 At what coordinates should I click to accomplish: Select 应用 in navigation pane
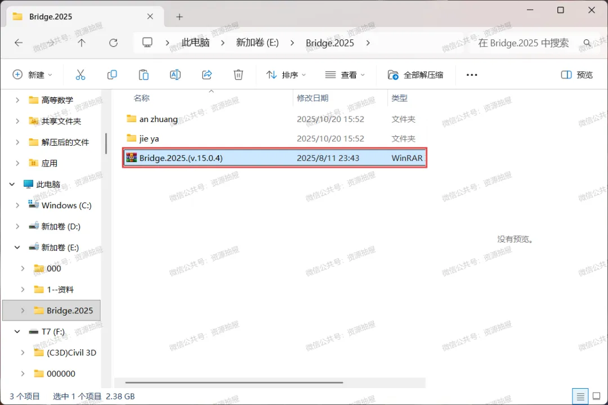(49, 163)
